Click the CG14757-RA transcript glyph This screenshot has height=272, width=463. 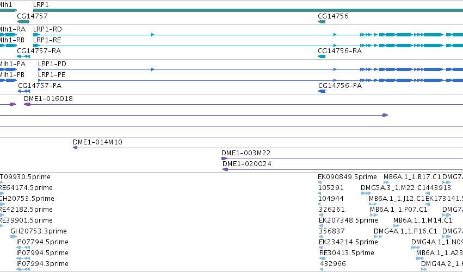pos(23,56)
